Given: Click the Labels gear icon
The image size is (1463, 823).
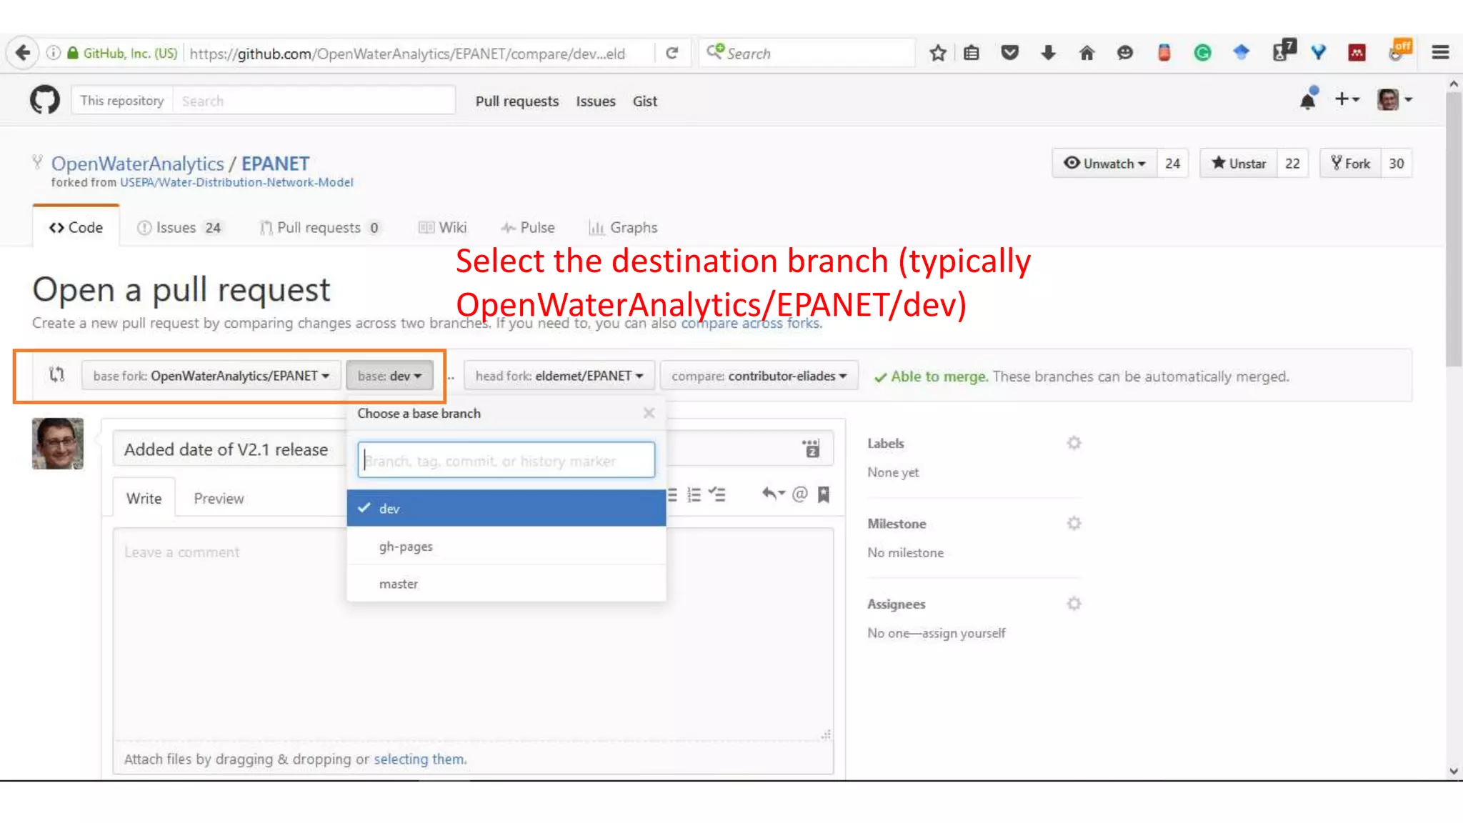Looking at the screenshot, I should pyautogui.click(x=1074, y=443).
